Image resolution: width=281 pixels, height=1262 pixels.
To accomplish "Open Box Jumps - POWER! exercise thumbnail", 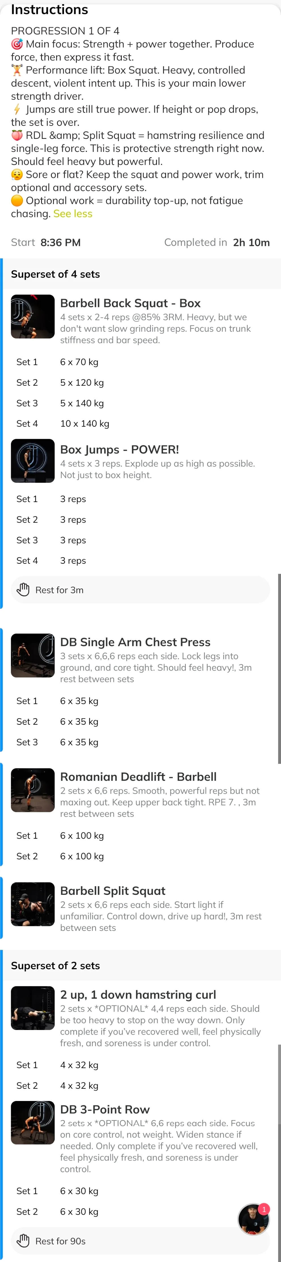I will [33, 461].
